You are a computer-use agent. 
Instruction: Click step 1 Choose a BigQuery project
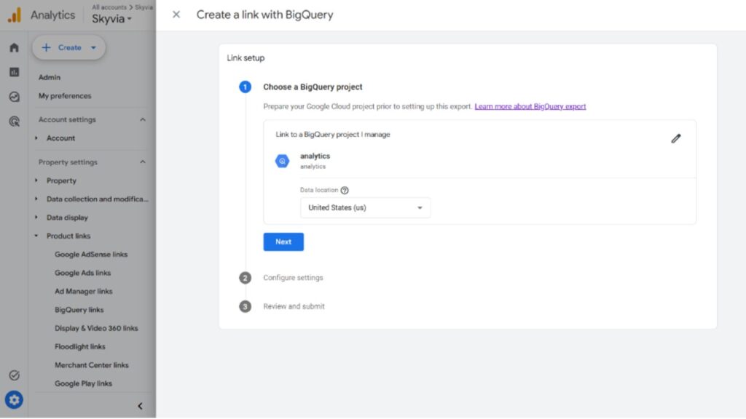(313, 87)
